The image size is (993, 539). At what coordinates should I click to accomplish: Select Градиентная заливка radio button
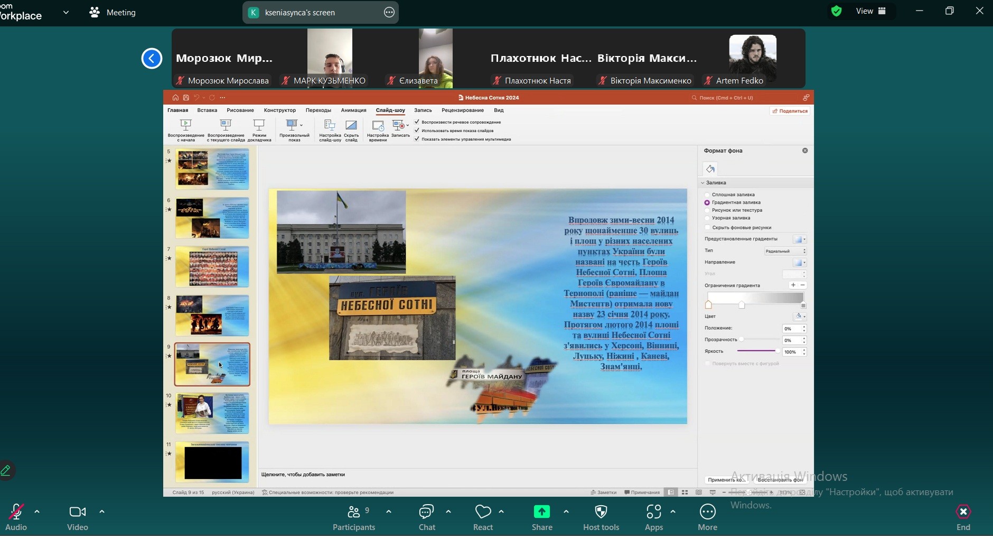pos(707,203)
